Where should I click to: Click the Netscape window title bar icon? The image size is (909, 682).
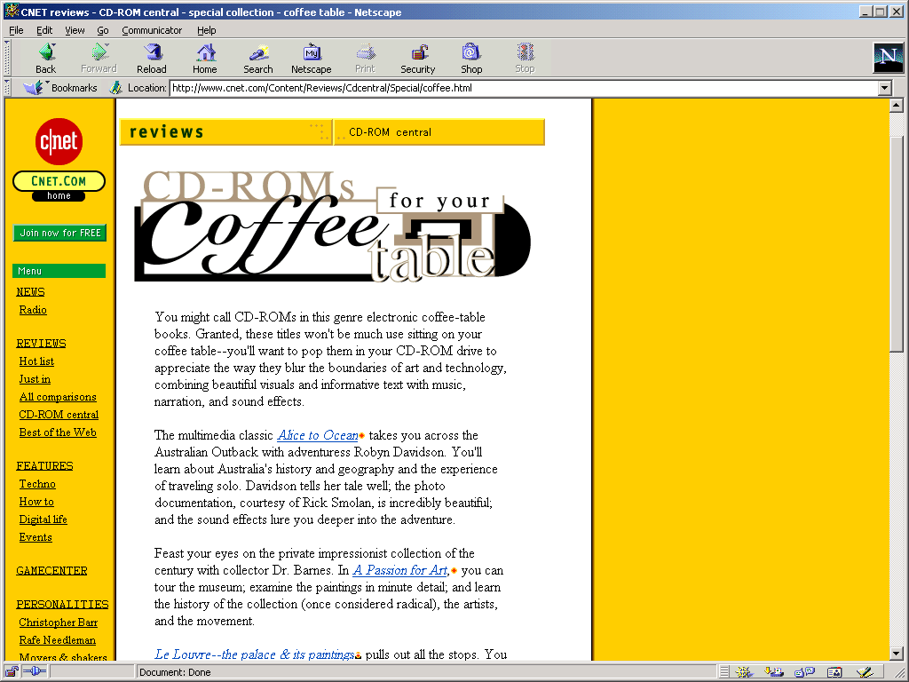click(11, 11)
